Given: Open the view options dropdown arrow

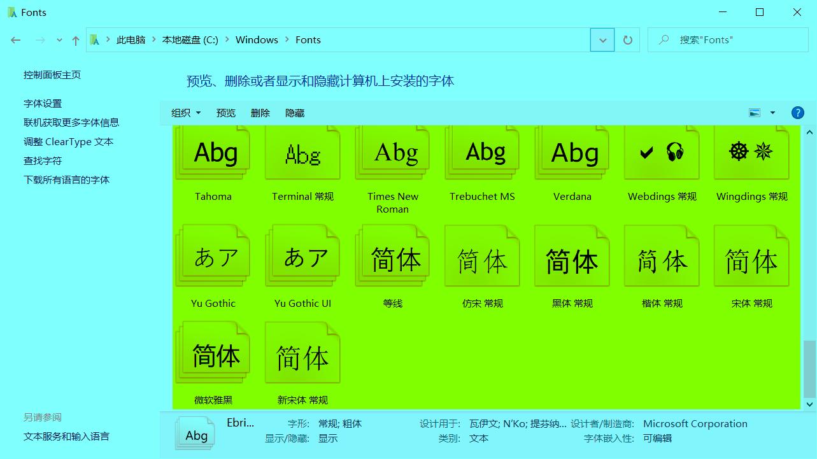Looking at the screenshot, I should tap(772, 112).
